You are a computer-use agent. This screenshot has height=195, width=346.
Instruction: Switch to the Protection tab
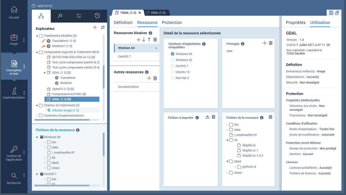pos(172,23)
